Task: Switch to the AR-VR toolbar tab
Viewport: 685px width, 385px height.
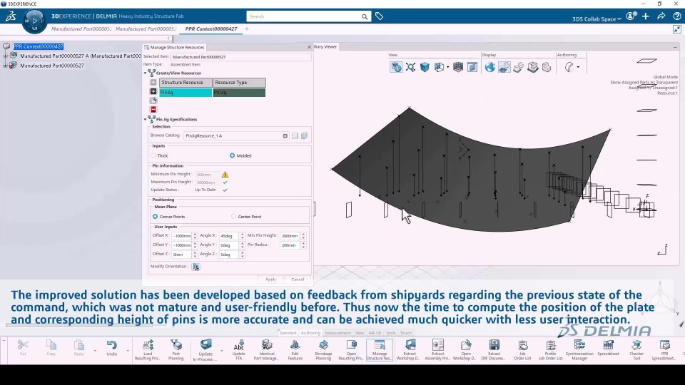Action: point(375,333)
